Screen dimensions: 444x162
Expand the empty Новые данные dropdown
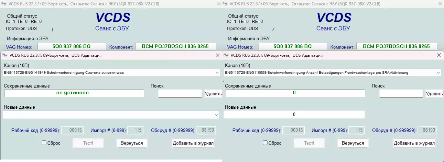[x=216, y=115]
